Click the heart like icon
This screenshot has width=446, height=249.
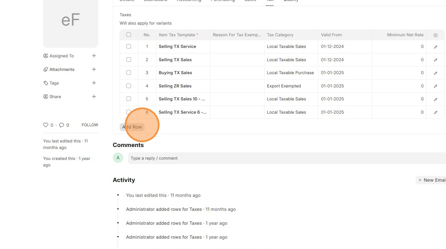[x=46, y=125]
